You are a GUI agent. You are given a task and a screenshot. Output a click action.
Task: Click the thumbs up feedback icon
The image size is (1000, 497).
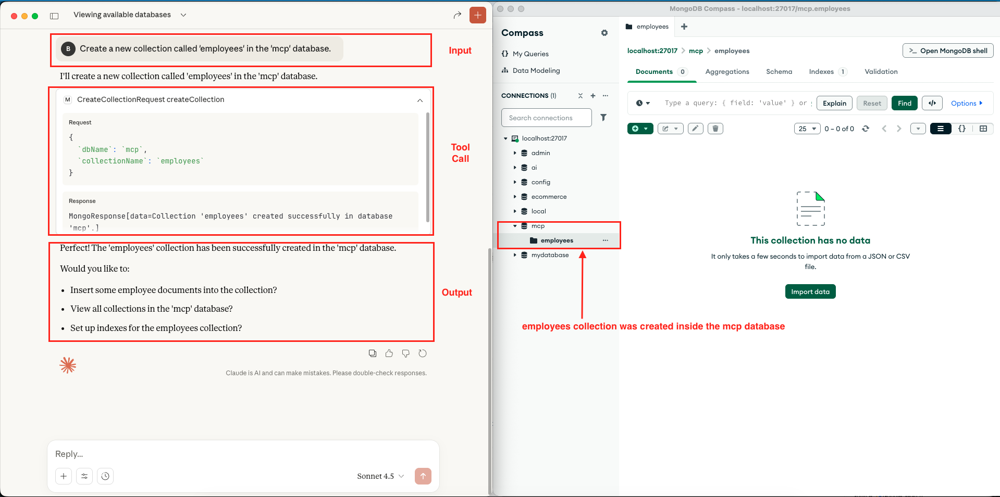389,353
